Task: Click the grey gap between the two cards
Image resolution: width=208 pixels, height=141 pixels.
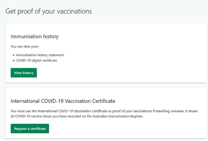Action: (106, 85)
